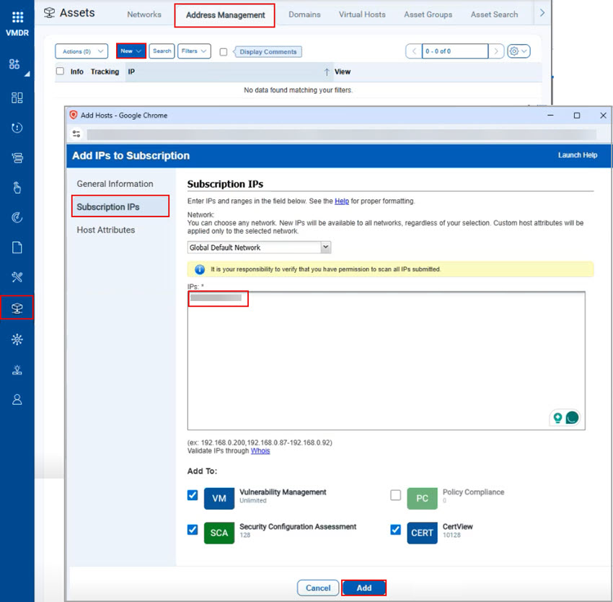
Task: Open the Whois link
Action: 260,451
